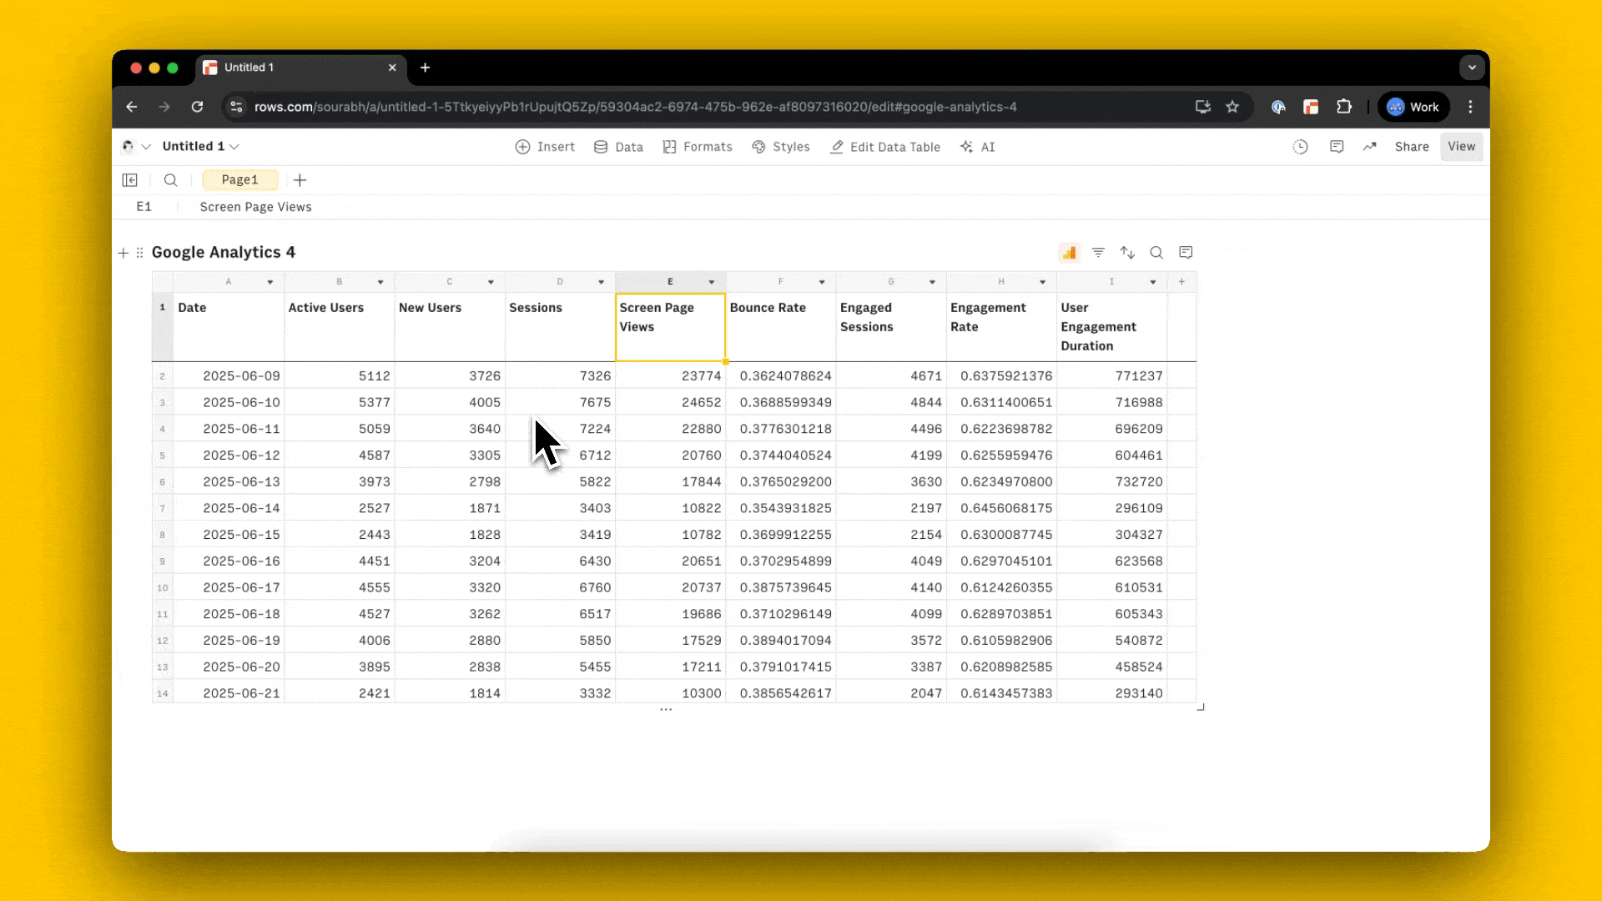Add a new page with plus icon

(300, 180)
